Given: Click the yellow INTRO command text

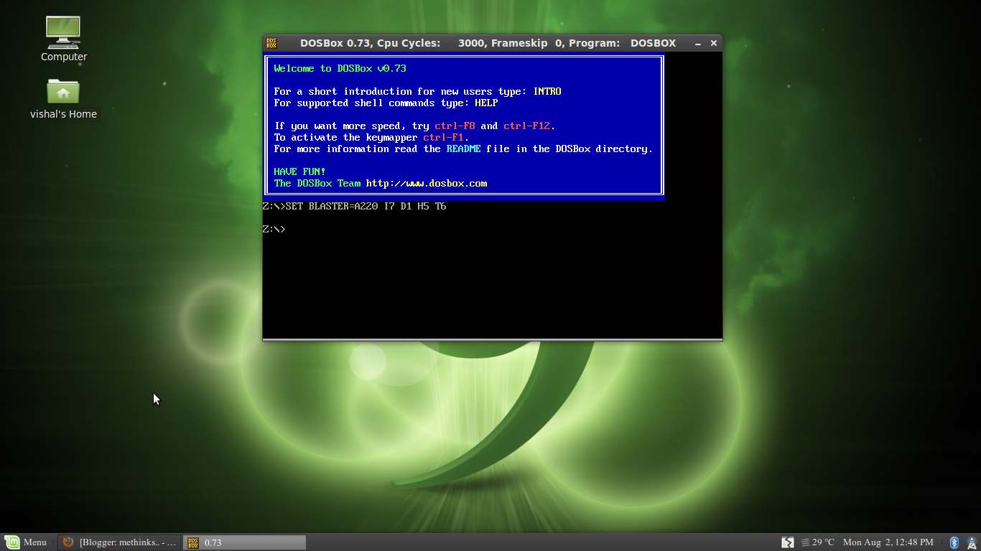Looking at the screenshot, I should click(547, 92).
